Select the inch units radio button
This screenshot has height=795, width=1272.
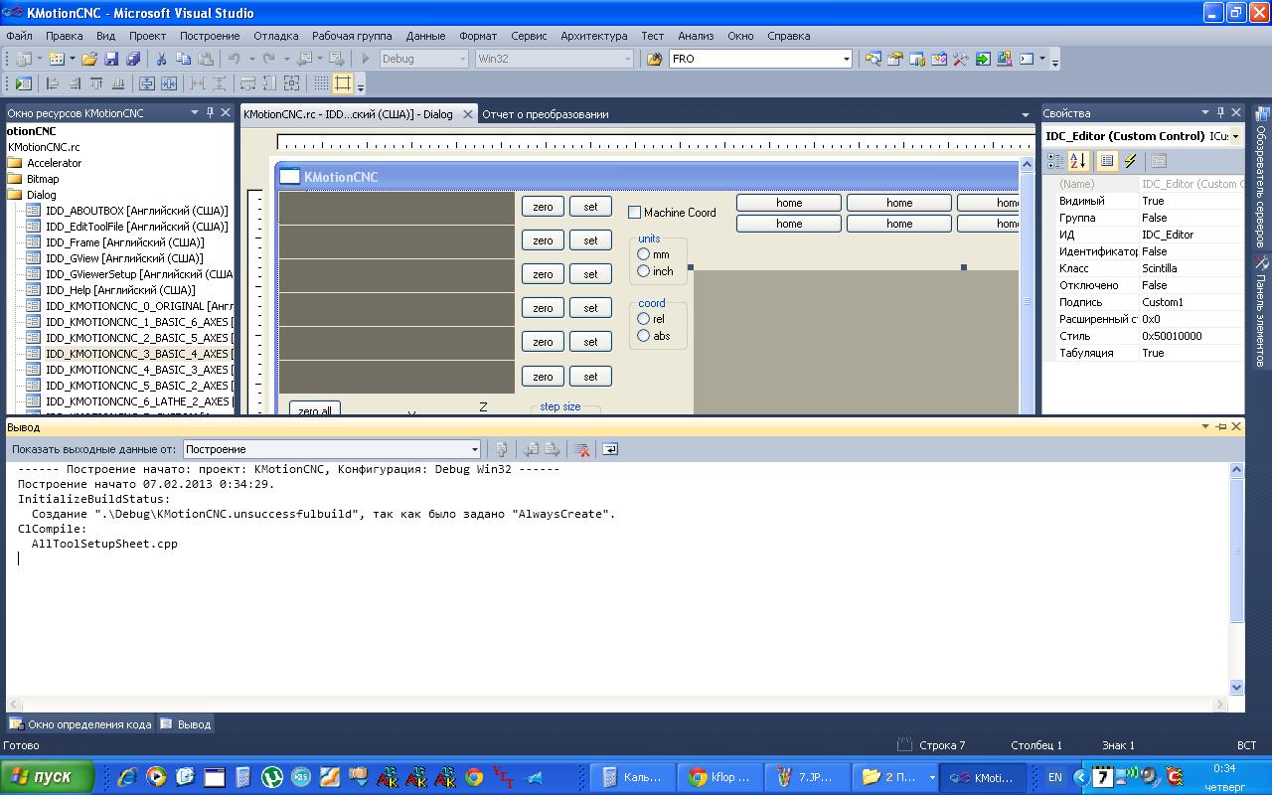click(x=644, y=271)
